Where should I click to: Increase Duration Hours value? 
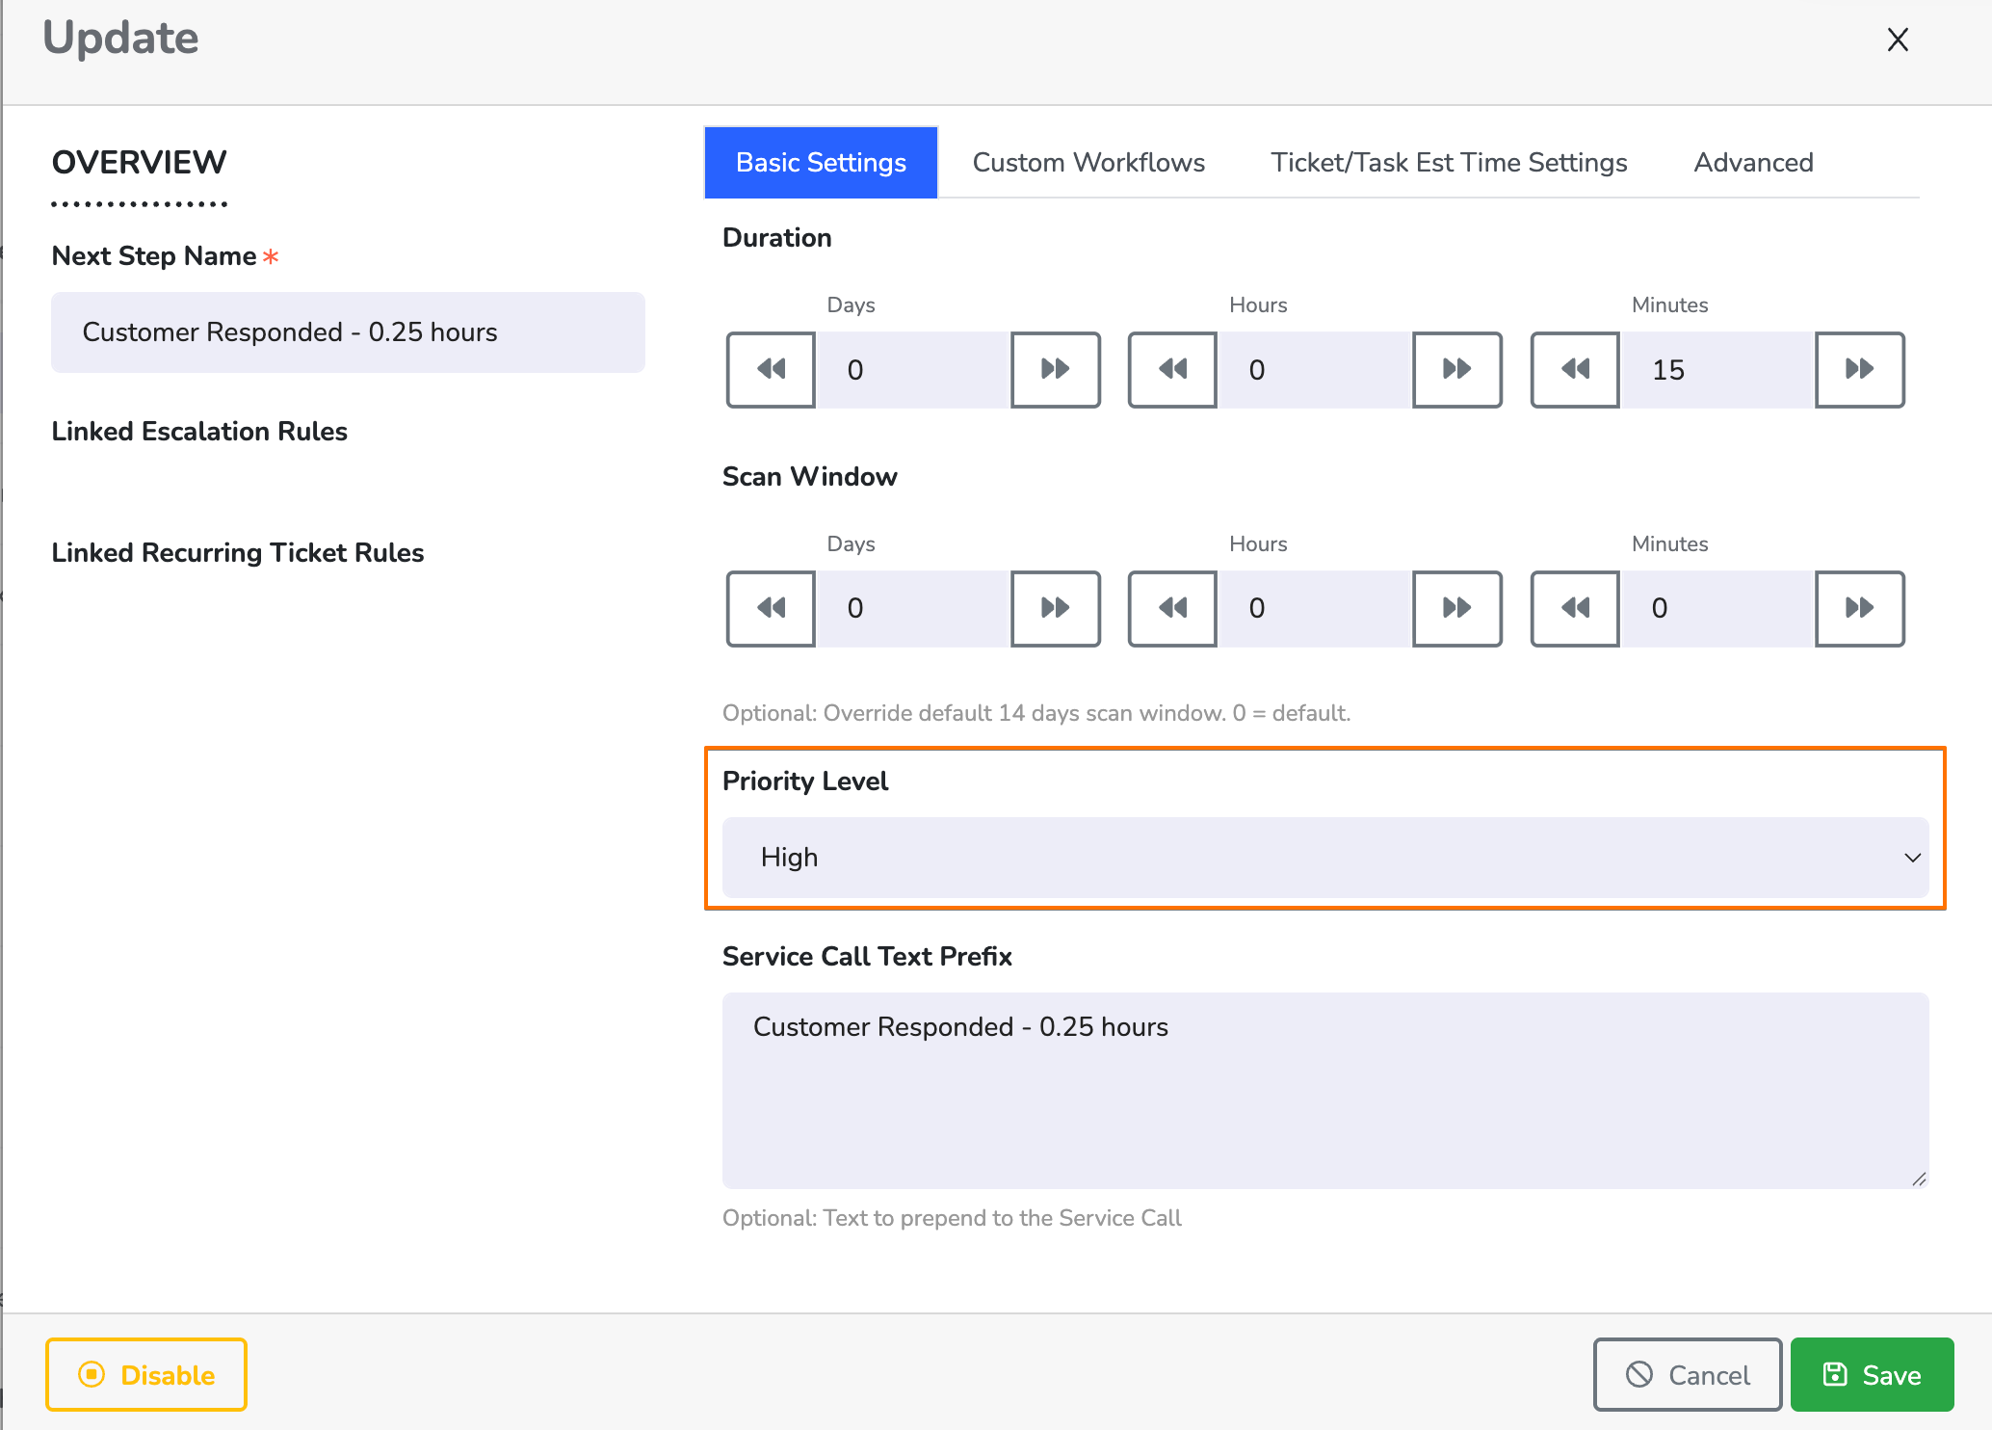[1456, 369]
